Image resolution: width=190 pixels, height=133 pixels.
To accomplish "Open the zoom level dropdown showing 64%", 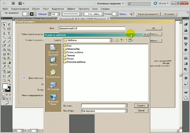I will (x=22, y=131).
